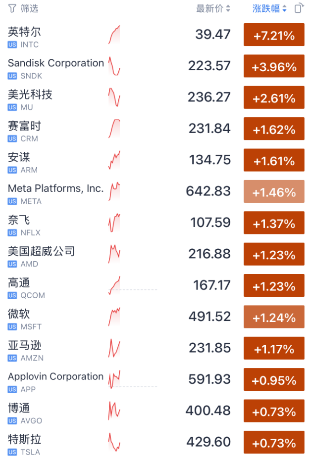Click the 高通 sparkline chart

[115, 285]
